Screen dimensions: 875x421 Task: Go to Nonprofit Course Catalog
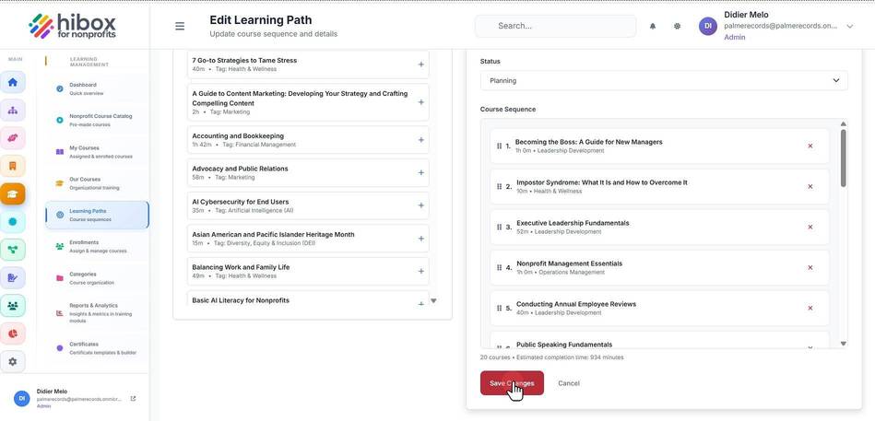(x=97, y=121)
